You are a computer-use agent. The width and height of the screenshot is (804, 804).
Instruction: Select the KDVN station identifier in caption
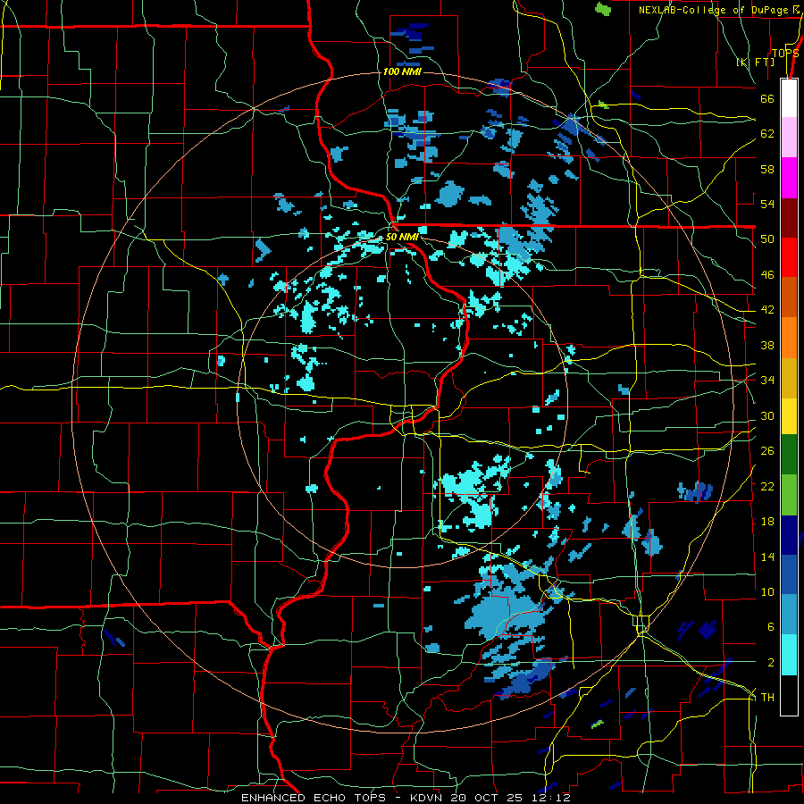coord(428,798)
